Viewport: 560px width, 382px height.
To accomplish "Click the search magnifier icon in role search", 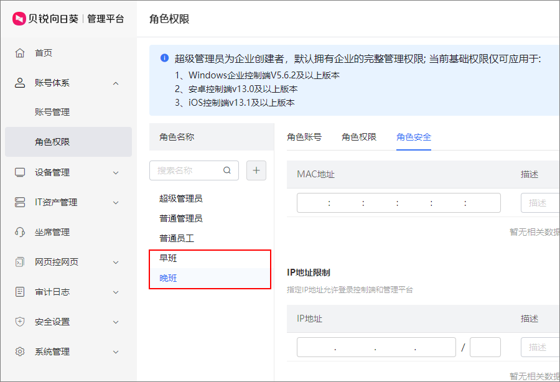I will click(227, 170).
